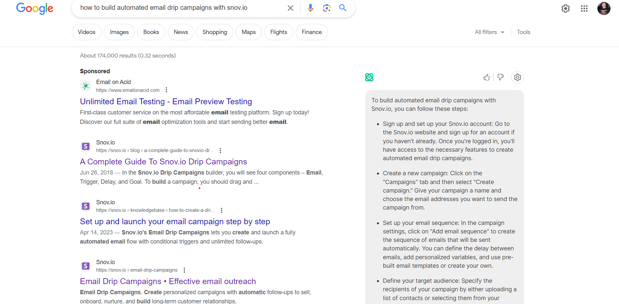Click snov.io blog breadcrumb URL
619x304 pixels.
[155, 150]
